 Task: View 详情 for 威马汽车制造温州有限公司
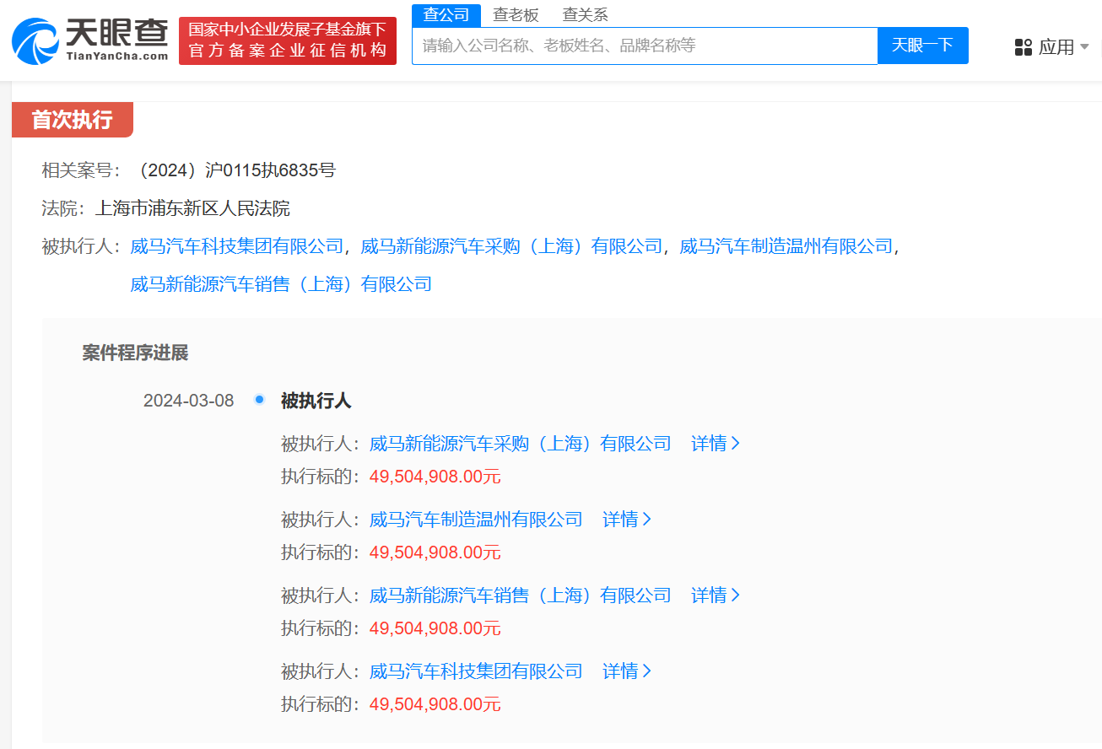click(x=627, y=520)
